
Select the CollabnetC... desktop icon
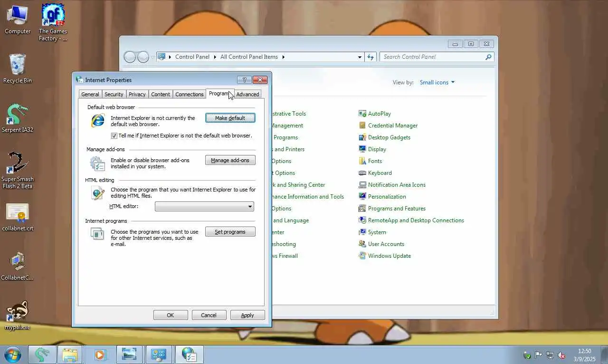tap(18, 266)
